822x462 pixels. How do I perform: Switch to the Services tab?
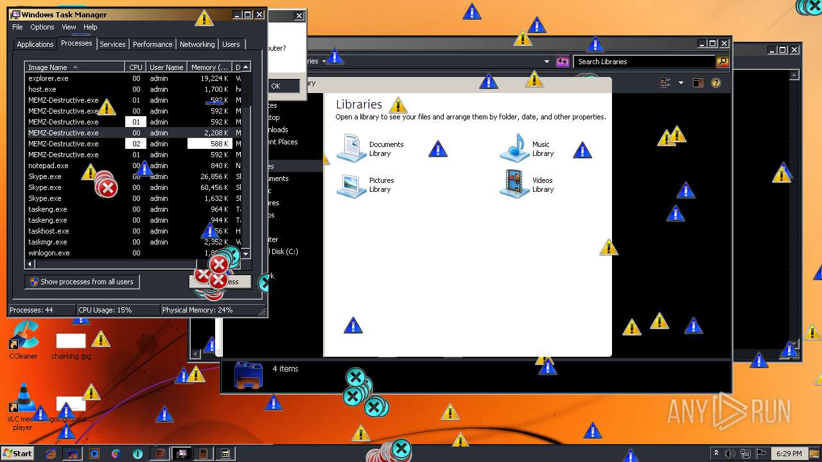click(112, 44)
